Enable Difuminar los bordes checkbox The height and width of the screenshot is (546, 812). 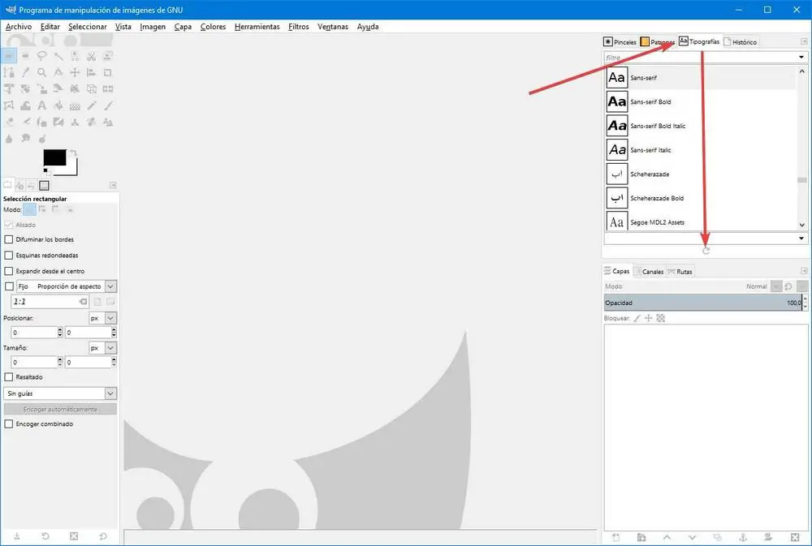pyautogui.click(x=9, y=239)
